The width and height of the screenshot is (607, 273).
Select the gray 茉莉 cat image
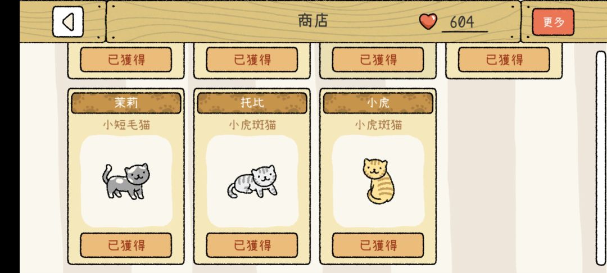[126, 181]
